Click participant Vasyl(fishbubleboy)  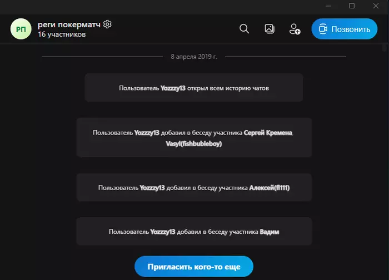tap(194, 143)
